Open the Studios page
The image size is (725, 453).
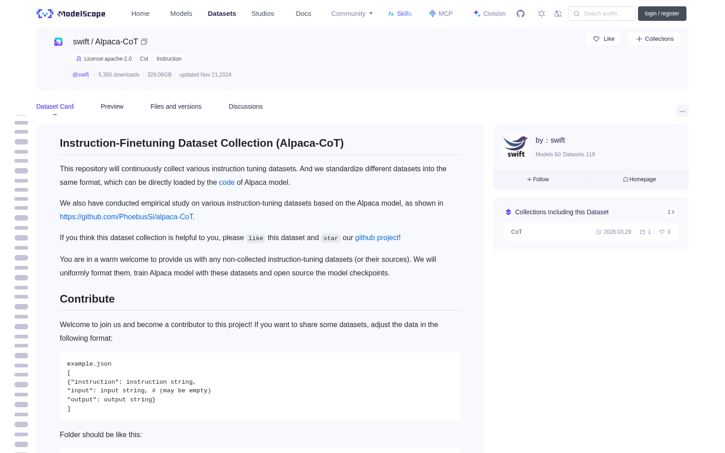point(263,14)
